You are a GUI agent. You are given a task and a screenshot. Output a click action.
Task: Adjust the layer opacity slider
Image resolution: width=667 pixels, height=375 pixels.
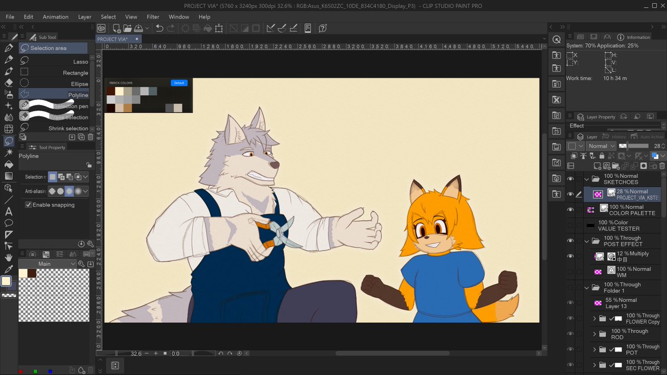[634, 146]
